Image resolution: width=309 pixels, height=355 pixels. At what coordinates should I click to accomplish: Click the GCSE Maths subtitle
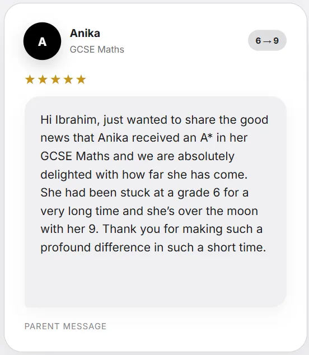(x=97, y=49)
